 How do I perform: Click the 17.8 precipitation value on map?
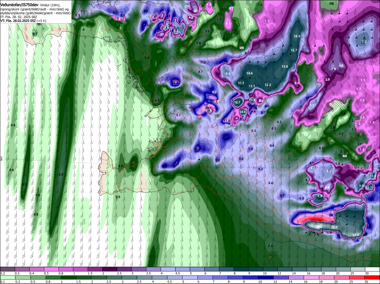[227, 121]
